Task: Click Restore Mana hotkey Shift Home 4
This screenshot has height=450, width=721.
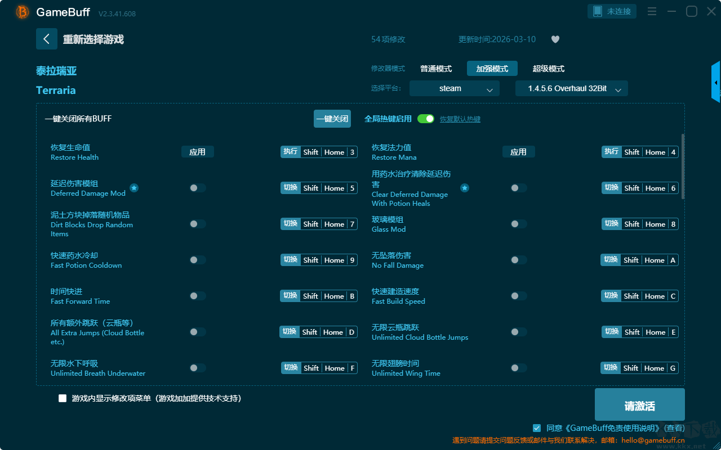Action: (x=640, y=152)
